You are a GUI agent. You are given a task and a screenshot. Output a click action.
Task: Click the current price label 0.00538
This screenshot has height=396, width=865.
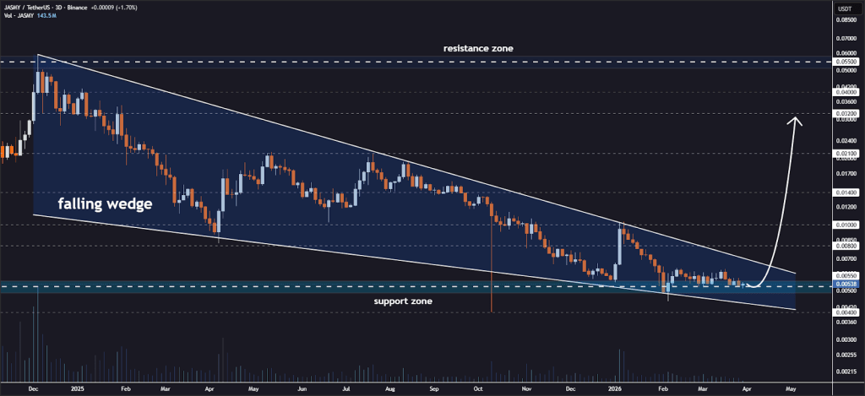click(x=845, y=285)
